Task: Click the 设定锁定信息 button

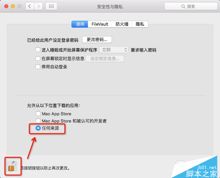Action: pyautogui.click(x=105, y=58)
